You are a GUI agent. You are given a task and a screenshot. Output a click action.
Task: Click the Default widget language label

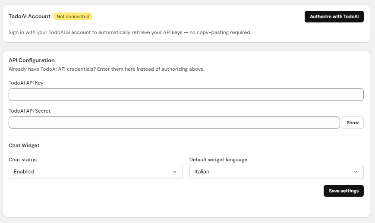(218, 160)
